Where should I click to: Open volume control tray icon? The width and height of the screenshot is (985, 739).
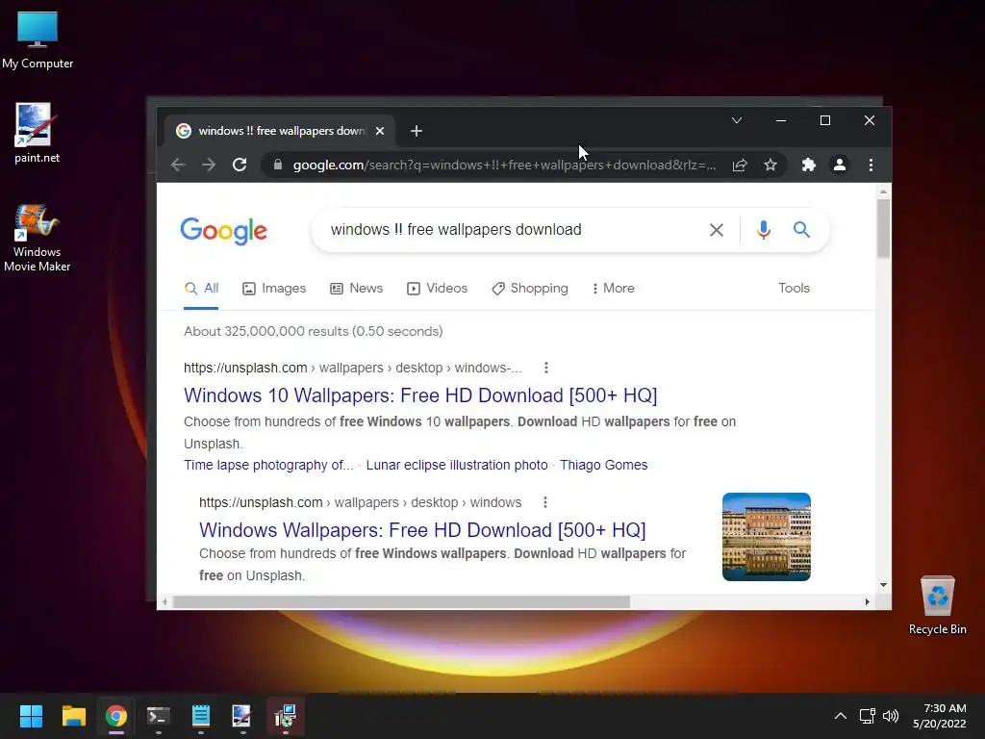pos(891,716)
